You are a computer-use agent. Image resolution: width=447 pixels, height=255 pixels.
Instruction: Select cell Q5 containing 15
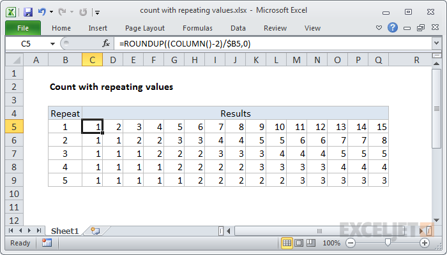(378, 127)
